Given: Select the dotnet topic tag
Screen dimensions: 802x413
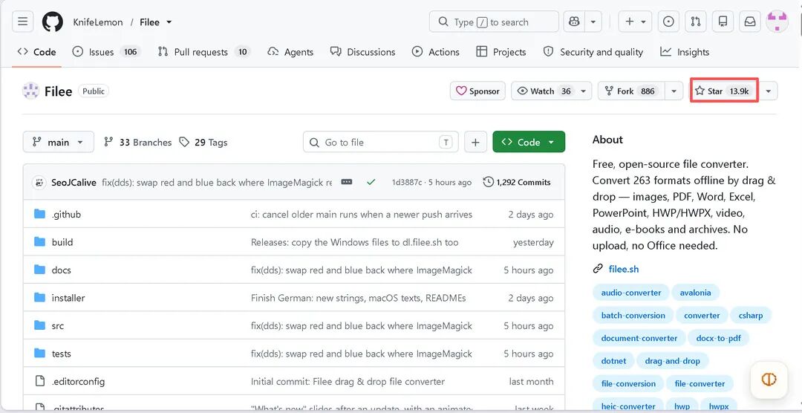Looking at the screenshot, I should (614, 361).
